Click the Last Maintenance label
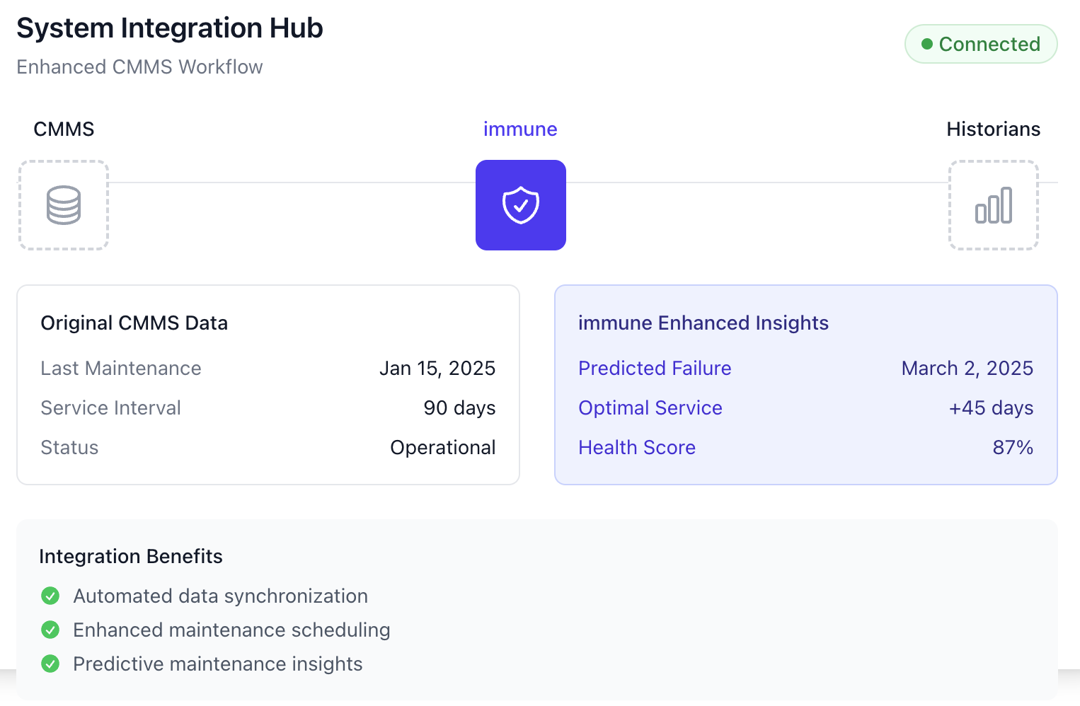Viewport: 1080px width, 706px height. coord(121,368)
